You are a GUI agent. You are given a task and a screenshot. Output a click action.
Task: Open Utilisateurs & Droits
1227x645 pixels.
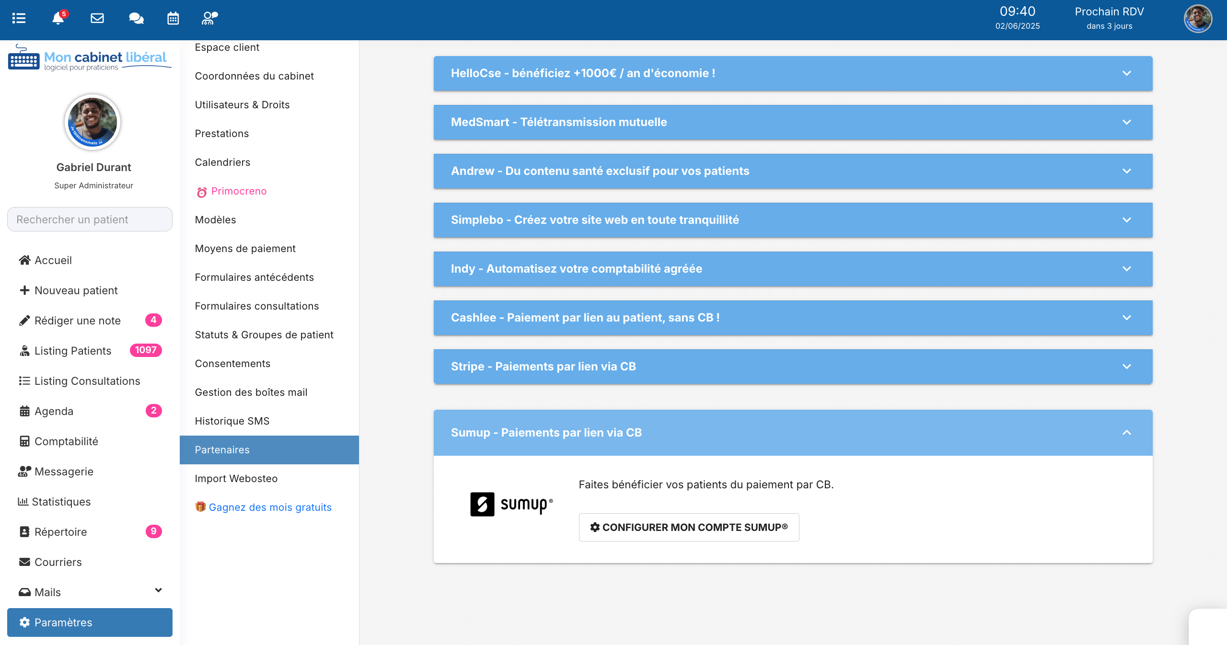[x=269, y=105]
